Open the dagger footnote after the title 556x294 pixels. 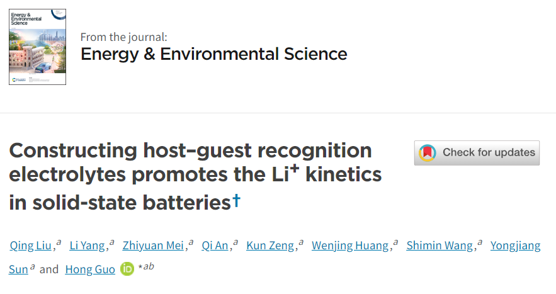click(236, 201)
